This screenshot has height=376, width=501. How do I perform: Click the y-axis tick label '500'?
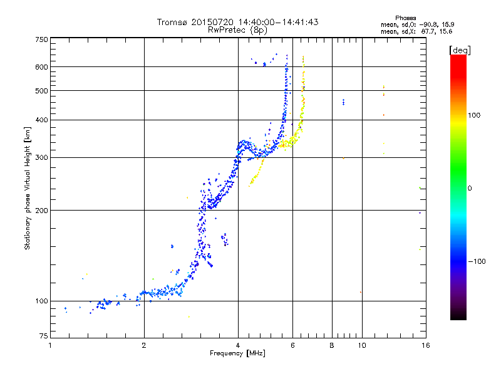pos(41,90)
